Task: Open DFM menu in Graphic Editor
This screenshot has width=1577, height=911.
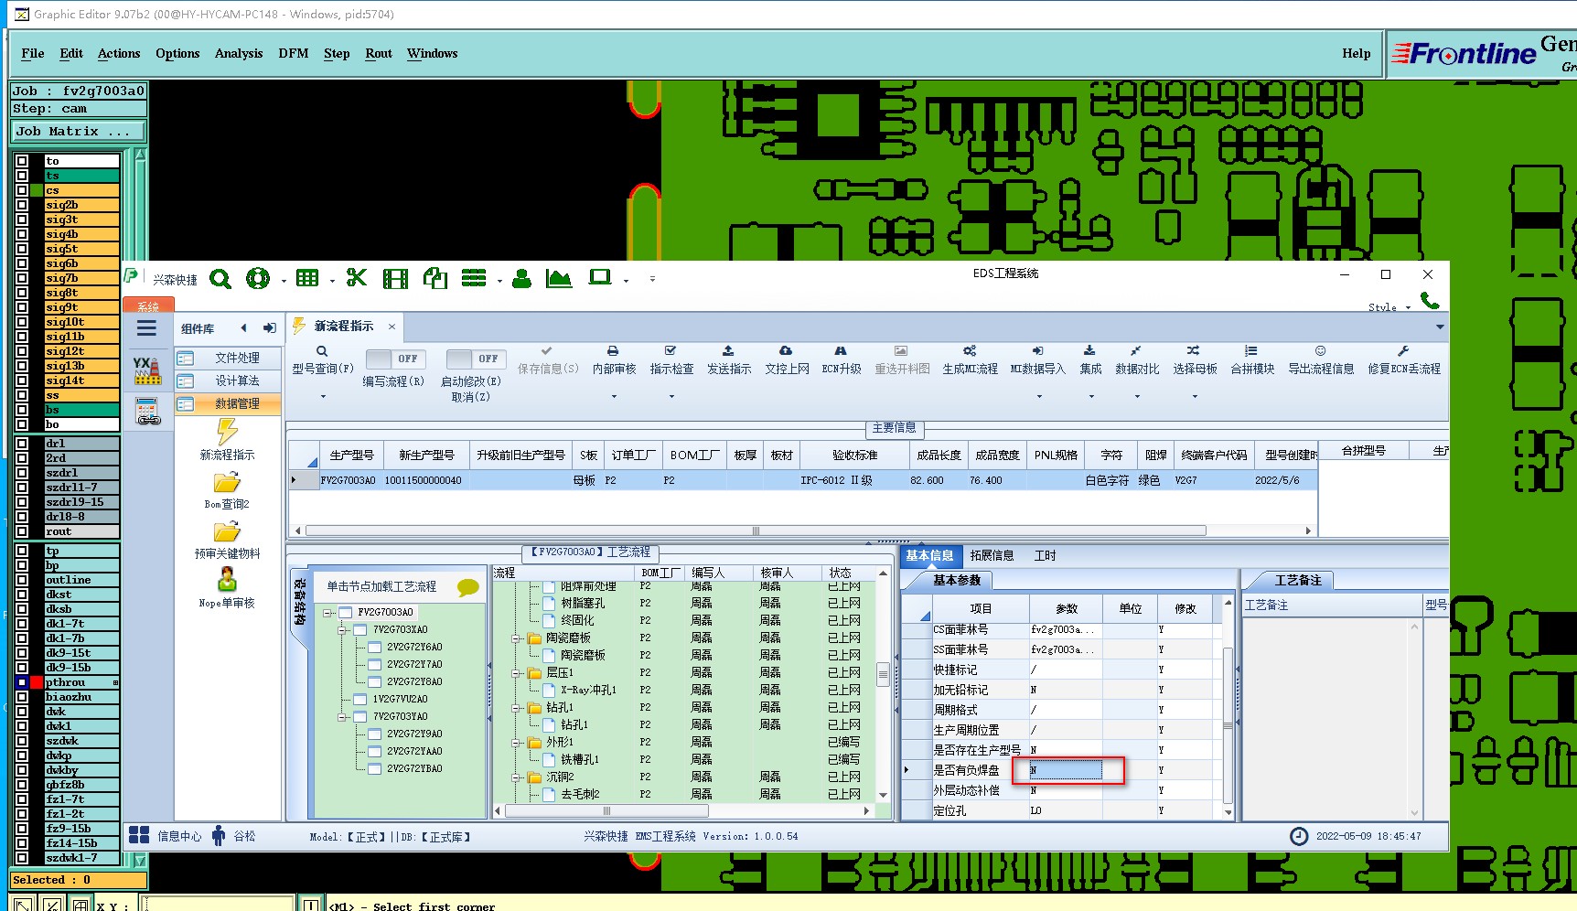Action: [x=294, y=53]
